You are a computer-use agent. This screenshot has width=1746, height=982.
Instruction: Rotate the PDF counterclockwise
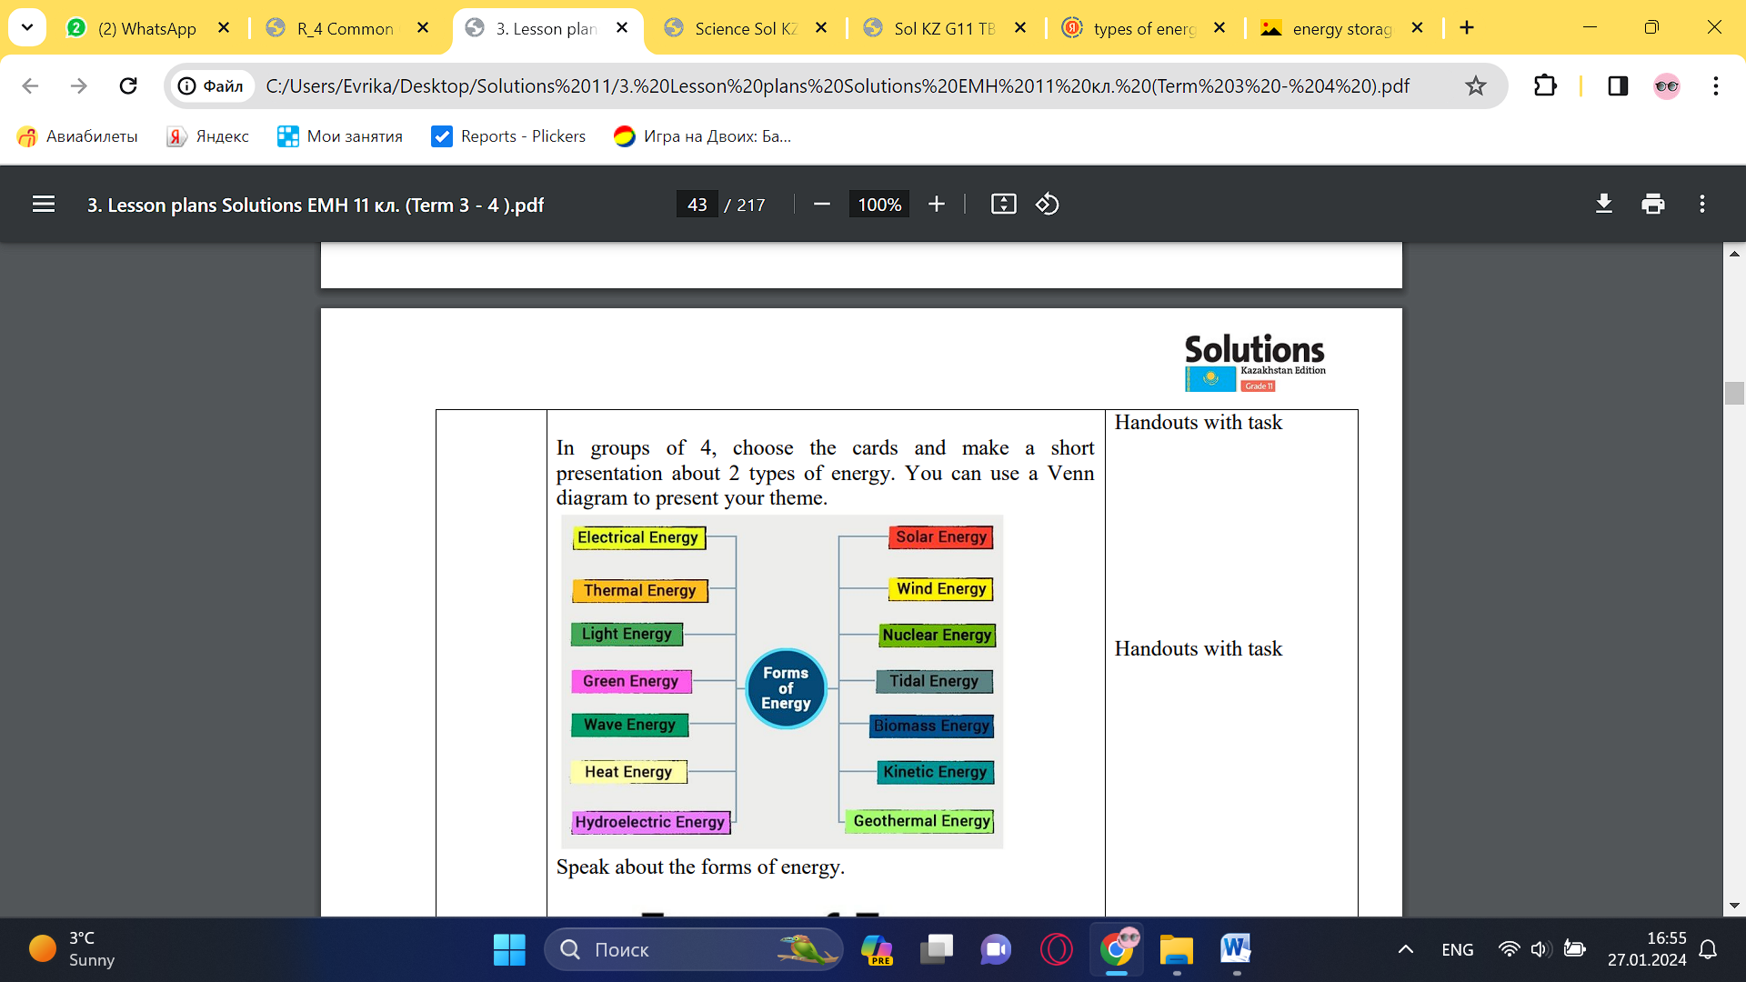(1047, 205)
